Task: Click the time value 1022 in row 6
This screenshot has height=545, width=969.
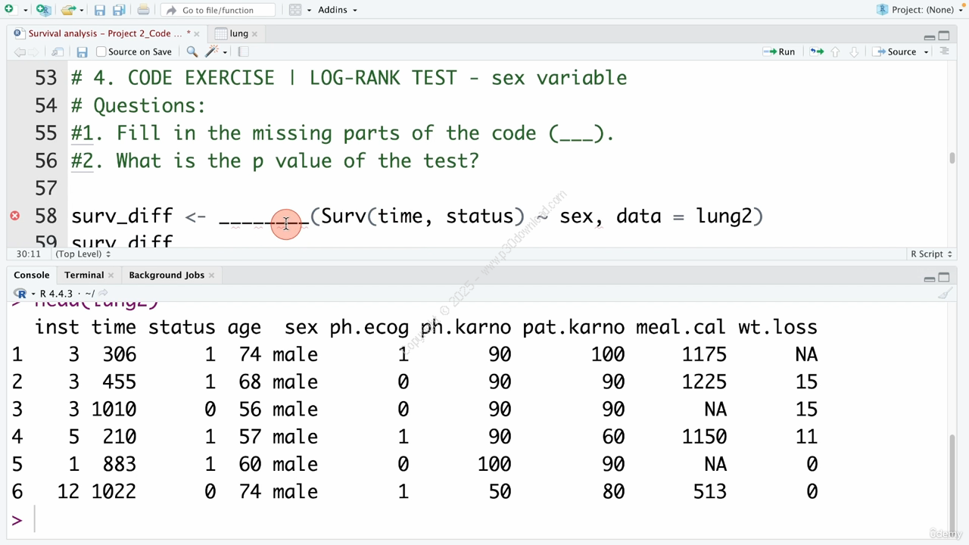Action: 114,491
